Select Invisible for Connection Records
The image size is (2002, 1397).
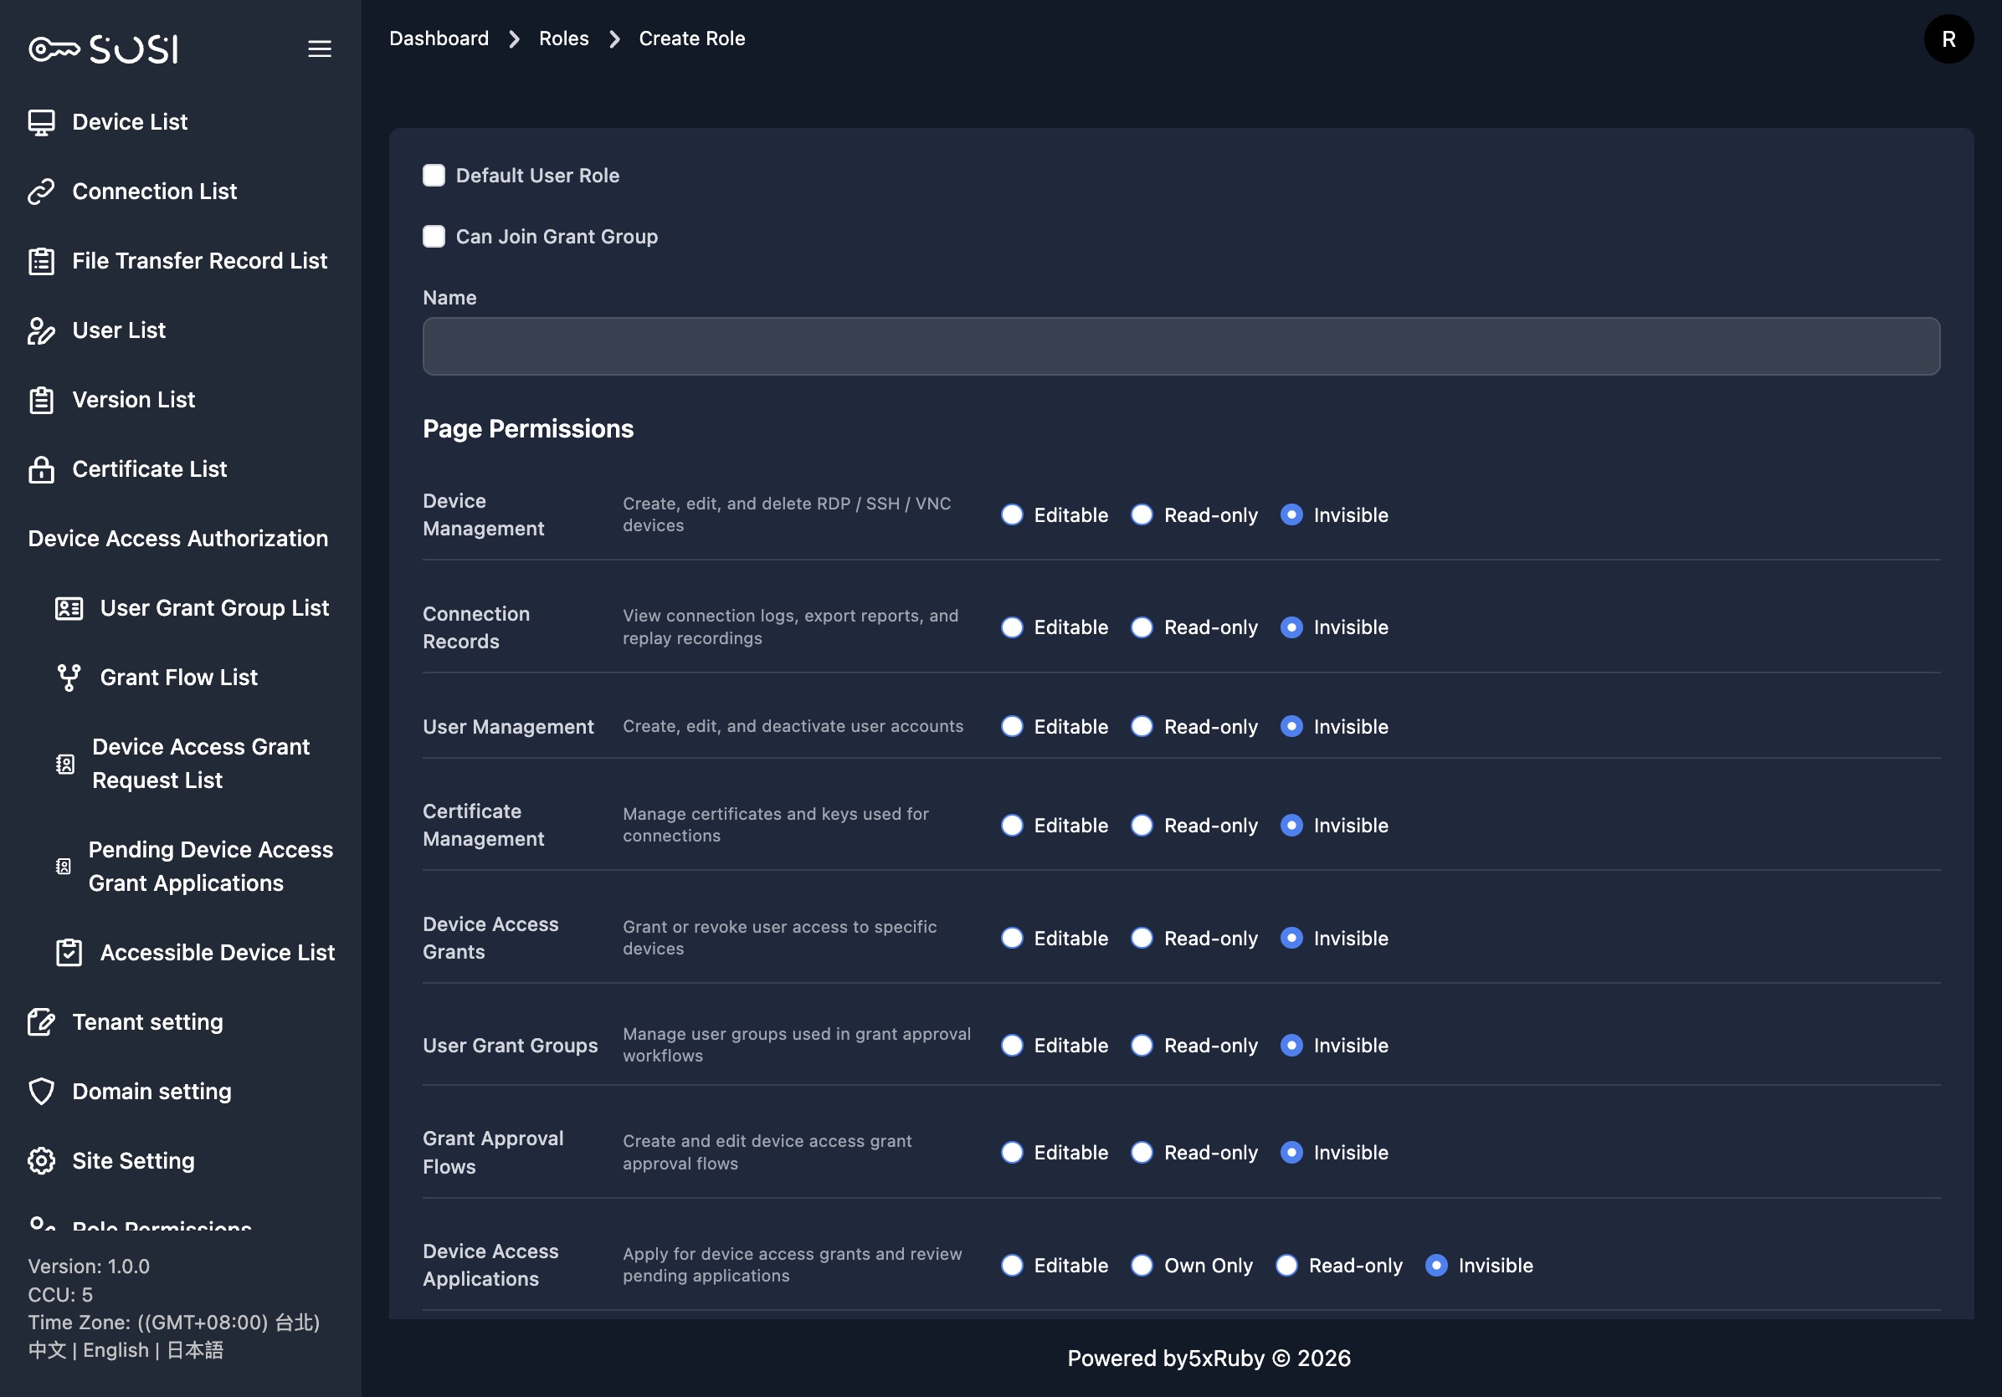pos(1291,627)
